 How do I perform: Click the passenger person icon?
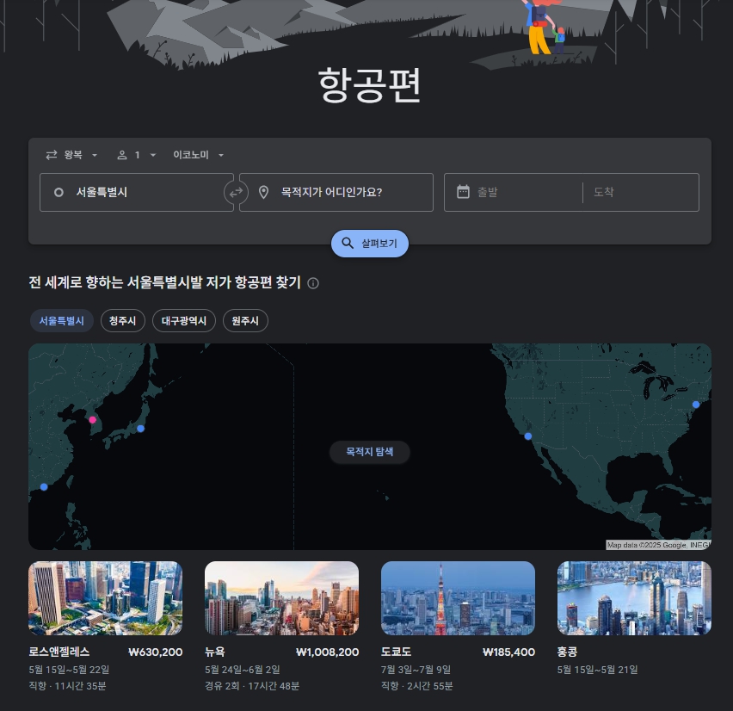pyautogui.click(x=122, y=155)
